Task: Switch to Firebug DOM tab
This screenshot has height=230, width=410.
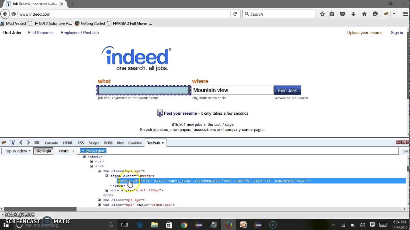Action: pos(108,143)
